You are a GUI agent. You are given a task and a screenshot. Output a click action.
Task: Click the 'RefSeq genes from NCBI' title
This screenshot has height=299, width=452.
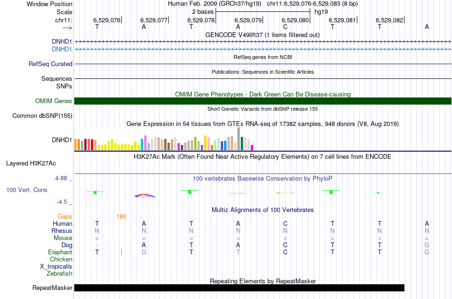(263, 57)
